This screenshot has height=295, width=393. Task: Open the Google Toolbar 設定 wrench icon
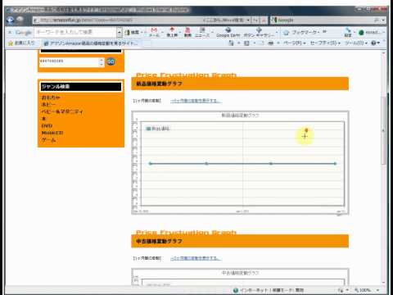[x=347, y=32]
